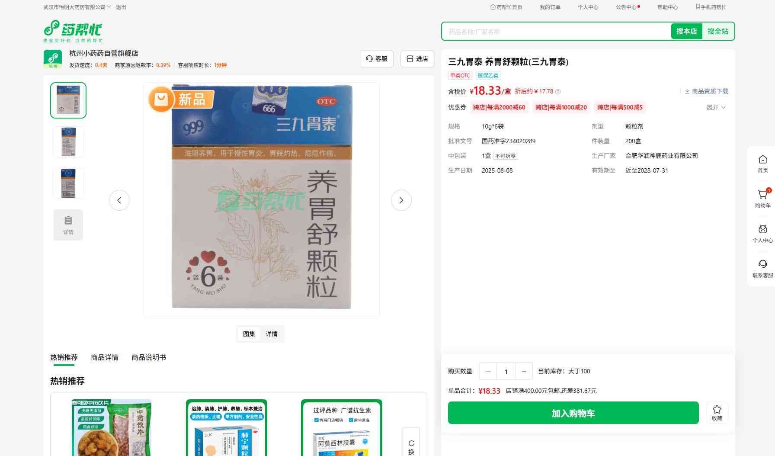Show previous product image with left arrow
775x456 pixels.
click(x=119, y=200)
